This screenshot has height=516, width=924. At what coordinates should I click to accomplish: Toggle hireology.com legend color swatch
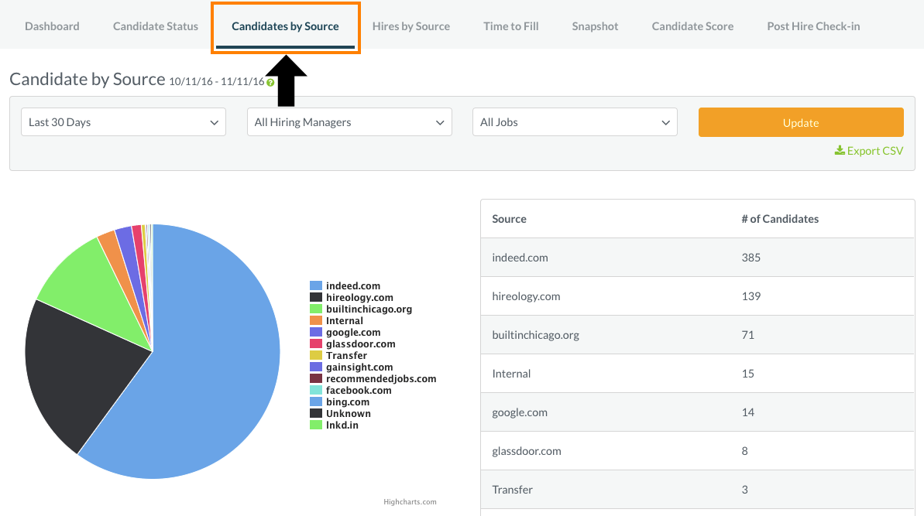pos(316,298)
